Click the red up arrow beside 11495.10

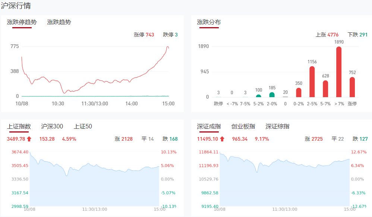click(222, 139)
